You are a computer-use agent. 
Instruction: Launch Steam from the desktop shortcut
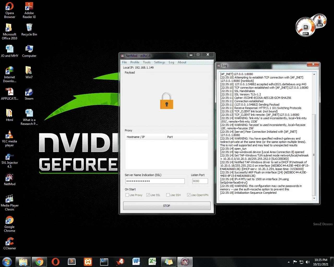click(x=29, y=94)
